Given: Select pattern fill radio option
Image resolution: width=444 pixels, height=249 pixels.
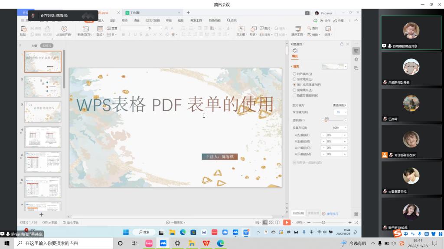Looking at the screenshot, I should 294,90.
